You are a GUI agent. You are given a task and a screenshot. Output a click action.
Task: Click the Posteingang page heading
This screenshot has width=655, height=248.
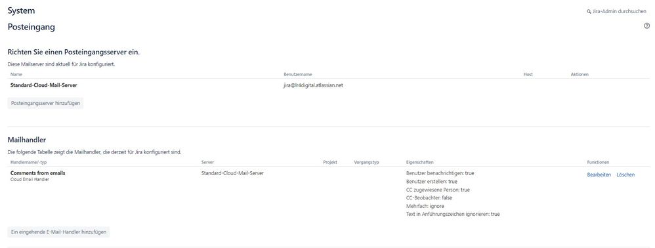(32, 27)
